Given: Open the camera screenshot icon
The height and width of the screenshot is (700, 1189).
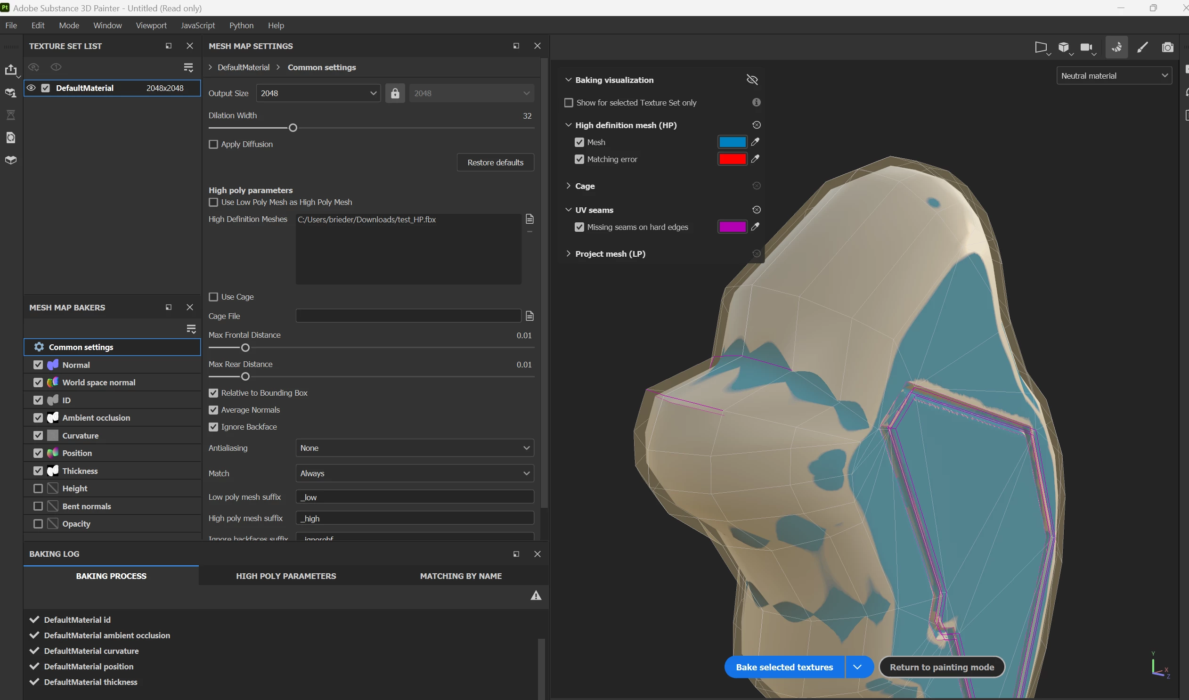Looking at the screenshot, I should click(1168, 47).
